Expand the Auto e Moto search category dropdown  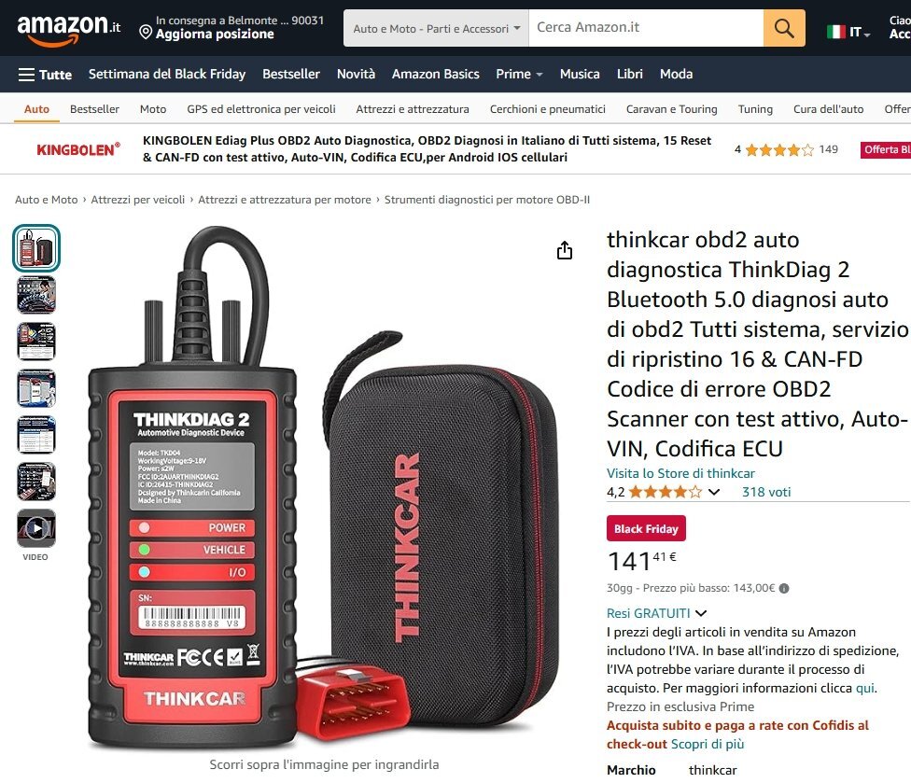point(436,28)
